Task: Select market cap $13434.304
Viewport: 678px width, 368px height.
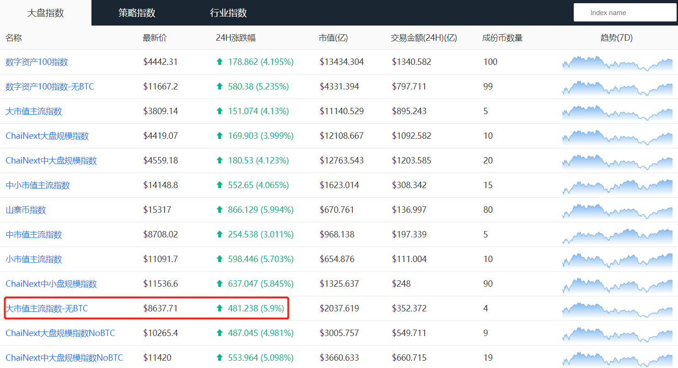Action: pyautogui.click(x=342, y=62)
